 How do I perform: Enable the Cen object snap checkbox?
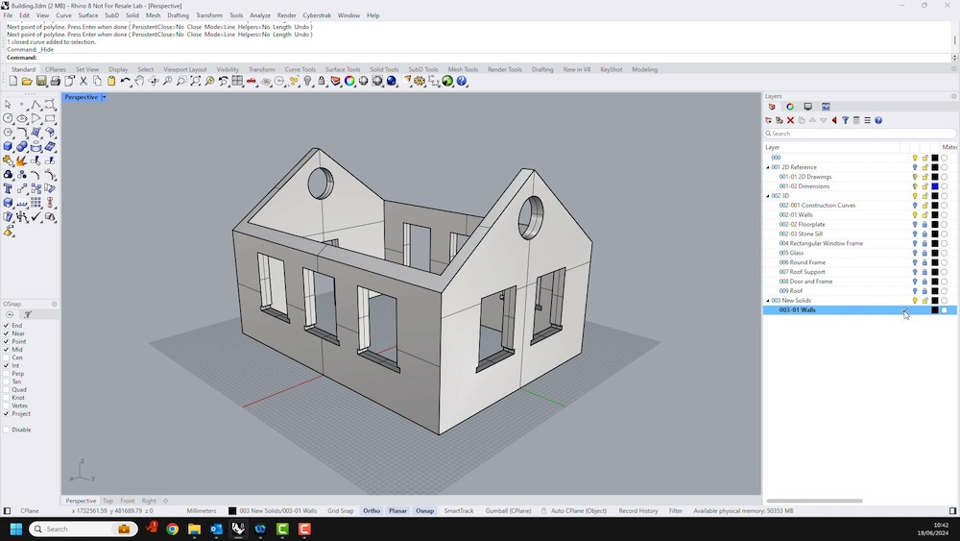point(7,357)
